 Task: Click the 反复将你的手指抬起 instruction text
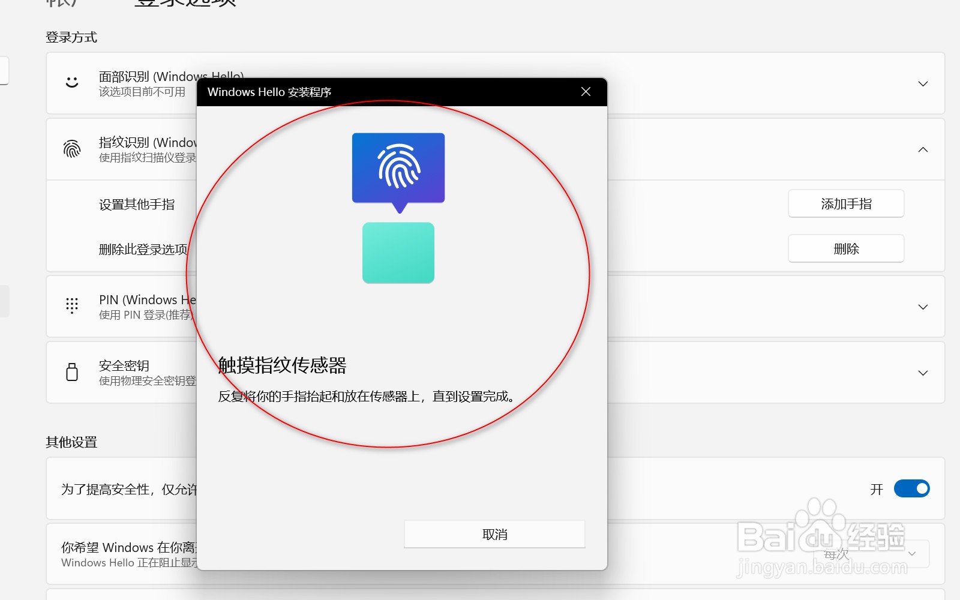[366, 397]
